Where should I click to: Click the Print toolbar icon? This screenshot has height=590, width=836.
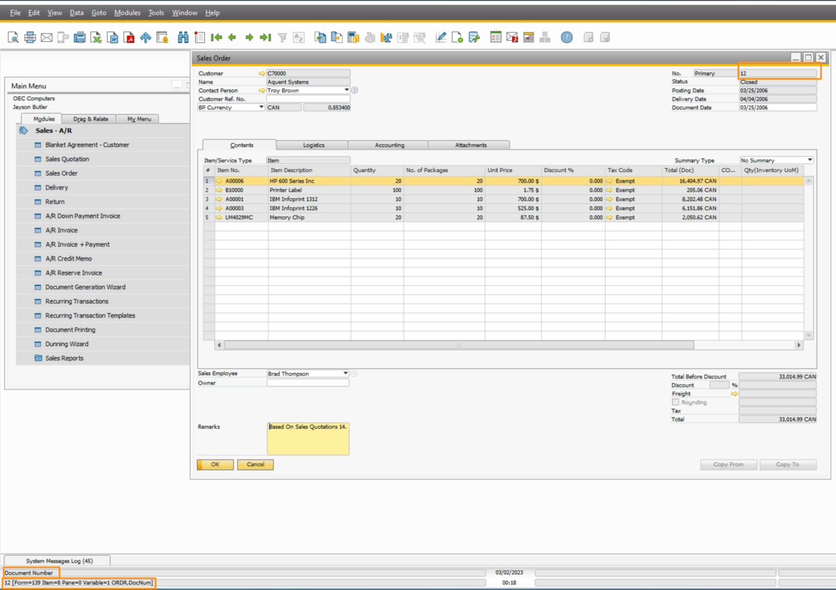[x=29, y=37]
